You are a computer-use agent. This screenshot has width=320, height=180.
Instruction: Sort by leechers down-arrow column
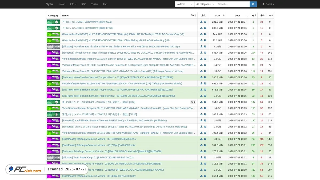pos(262,15)
